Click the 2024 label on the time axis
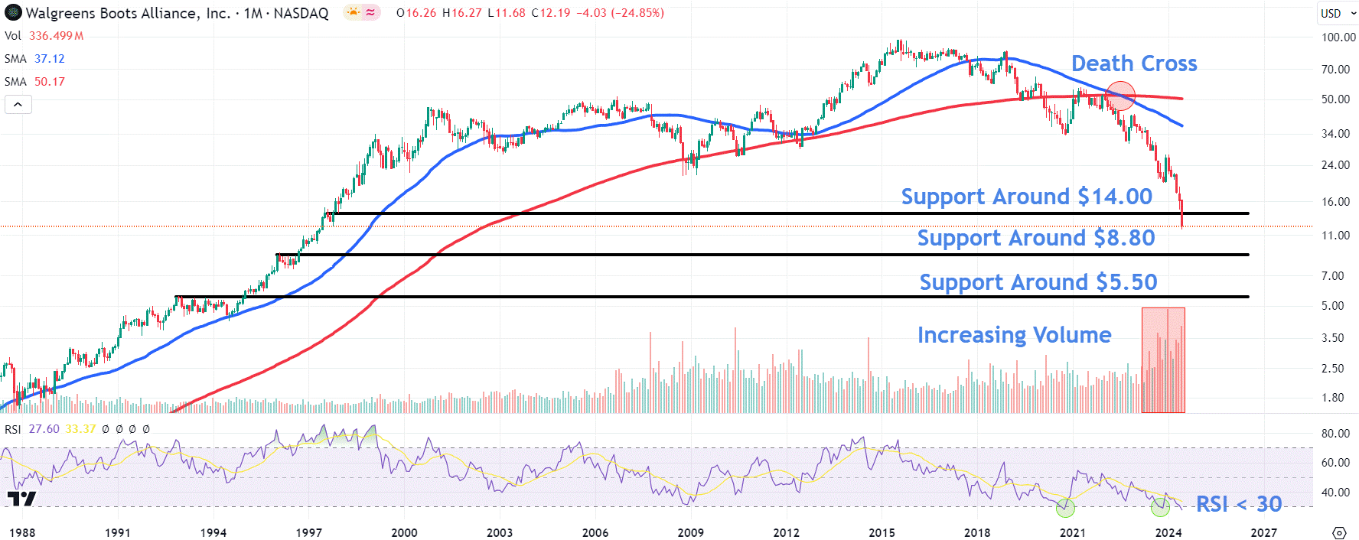 click(x=1168, y=532)
